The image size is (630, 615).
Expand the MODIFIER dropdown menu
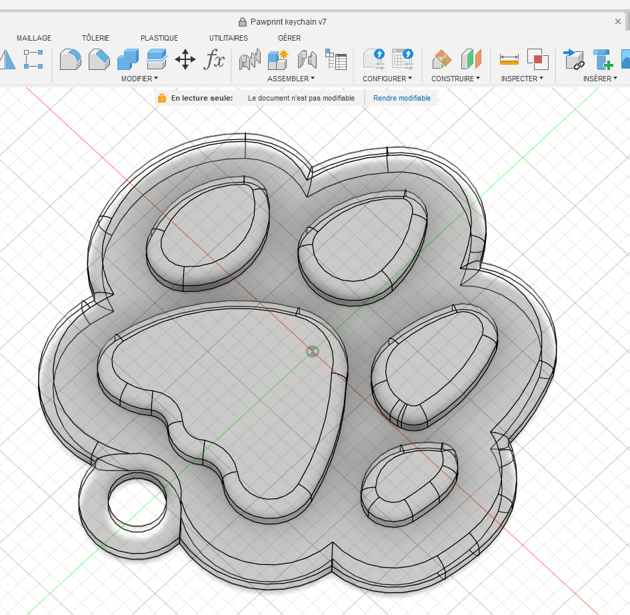(139, 79)
